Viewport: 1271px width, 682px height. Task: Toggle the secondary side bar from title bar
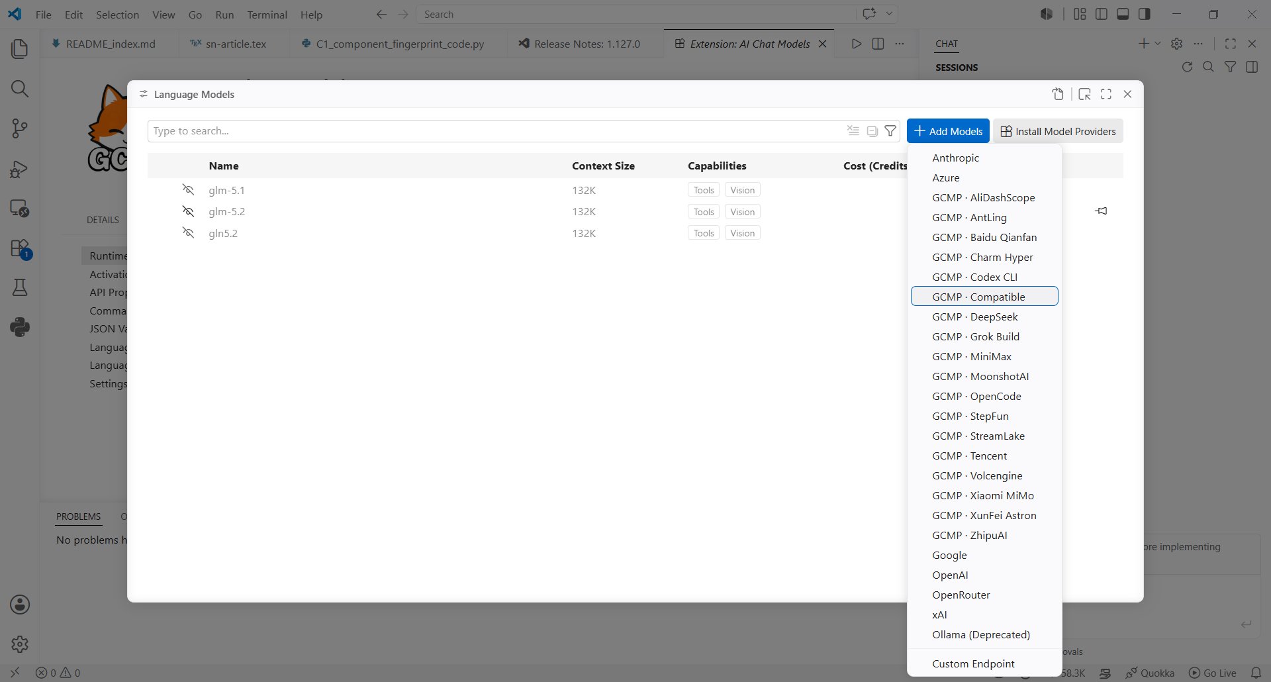click(x=1145, y=14)
